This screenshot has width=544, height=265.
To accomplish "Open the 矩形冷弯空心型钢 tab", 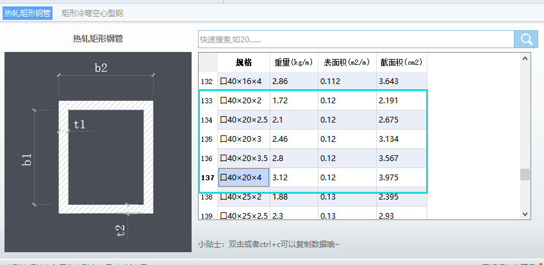I will pyautogui.click(x=92, y=13).
